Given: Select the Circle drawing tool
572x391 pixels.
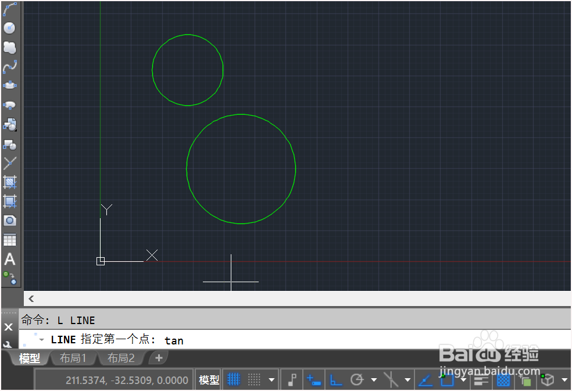Looking at the screenshot, I should [9, 28].
